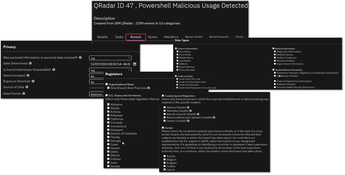Open the Members tab
Viewport: 345px width, 175px height.
coord(171,37)
